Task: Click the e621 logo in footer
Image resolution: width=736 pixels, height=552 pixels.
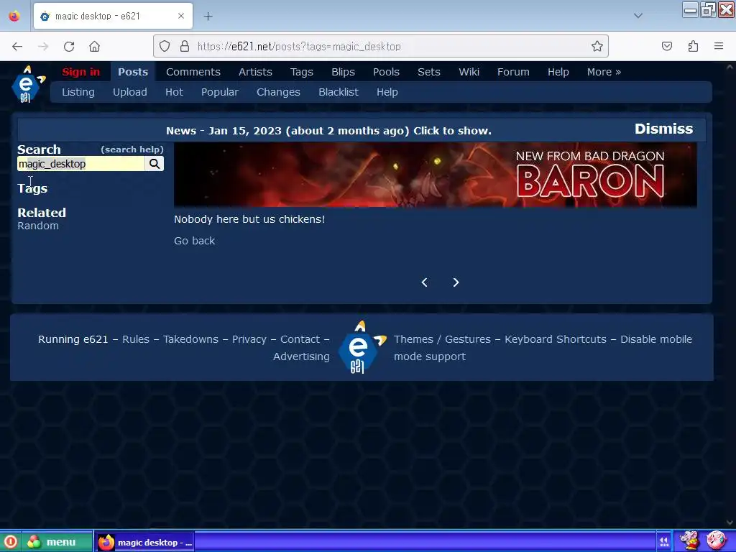Action: [x=362, y=347]
